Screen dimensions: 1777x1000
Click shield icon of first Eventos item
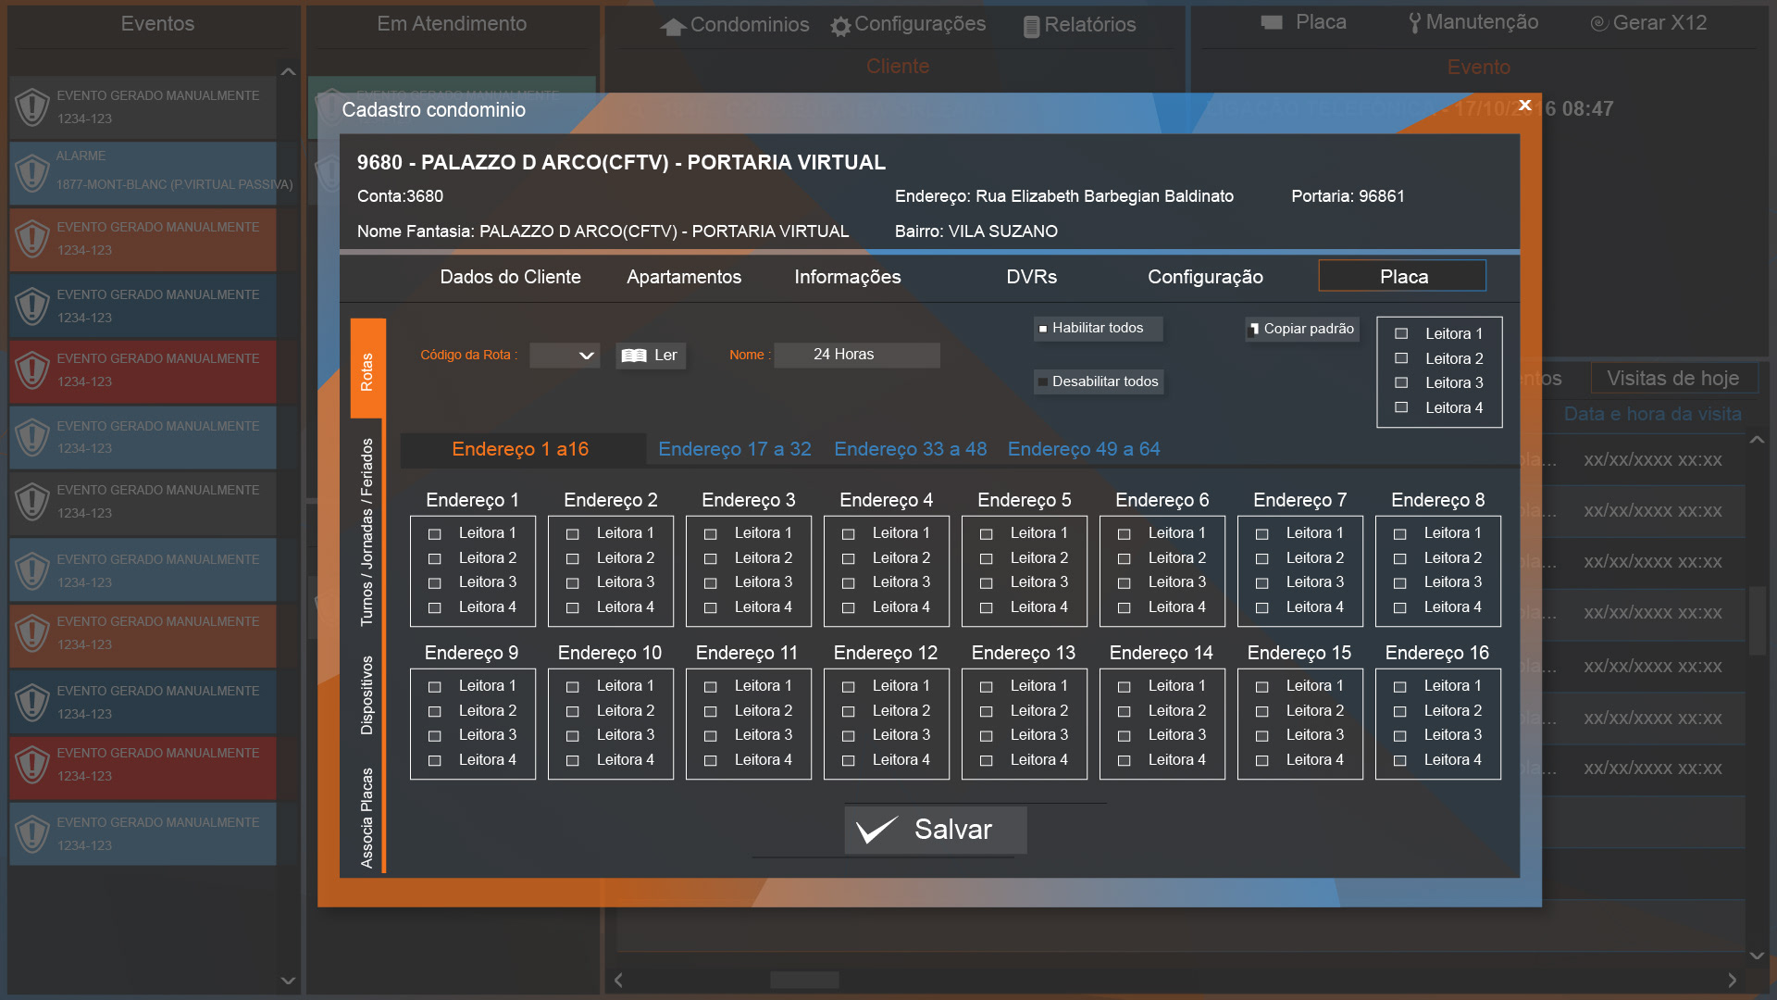click(32, 107)
